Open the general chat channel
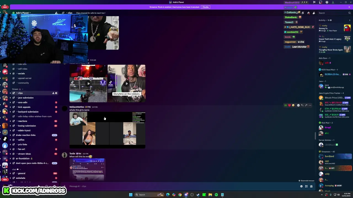353x198 pixels. tap(34, 173)
